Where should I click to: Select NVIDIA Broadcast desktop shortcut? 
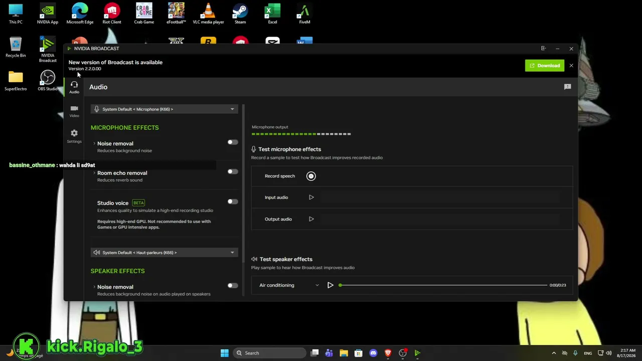[x=48, y=50]
